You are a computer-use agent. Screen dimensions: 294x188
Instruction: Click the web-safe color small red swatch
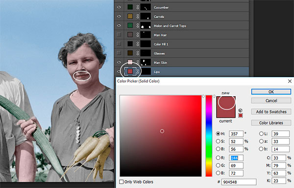pos(241,116)
